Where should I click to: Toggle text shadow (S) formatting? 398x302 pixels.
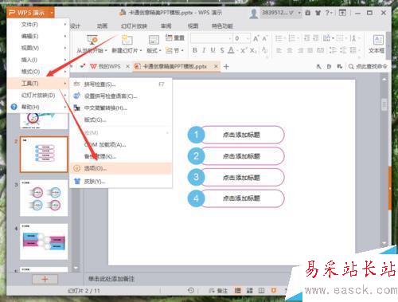pos(222,50)
